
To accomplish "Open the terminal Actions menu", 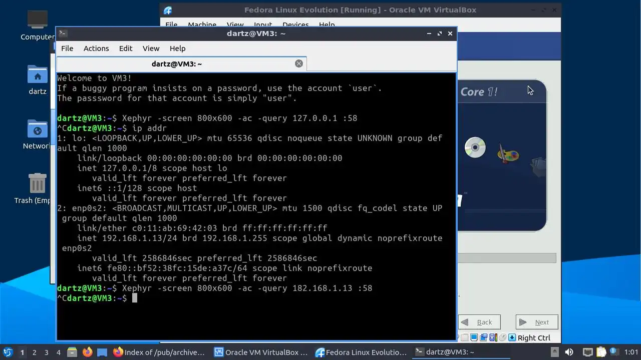I will (x=96, y=48).
